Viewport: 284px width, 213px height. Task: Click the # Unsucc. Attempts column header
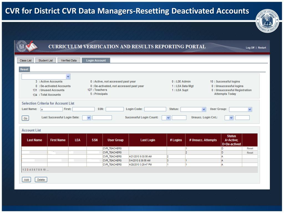pos(203,140)
